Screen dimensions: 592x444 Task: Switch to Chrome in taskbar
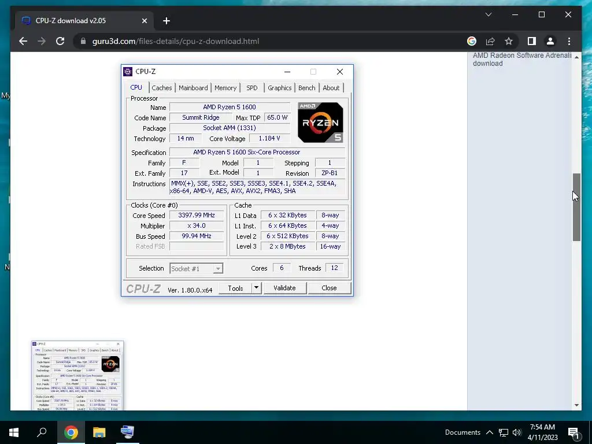[71, 432]
